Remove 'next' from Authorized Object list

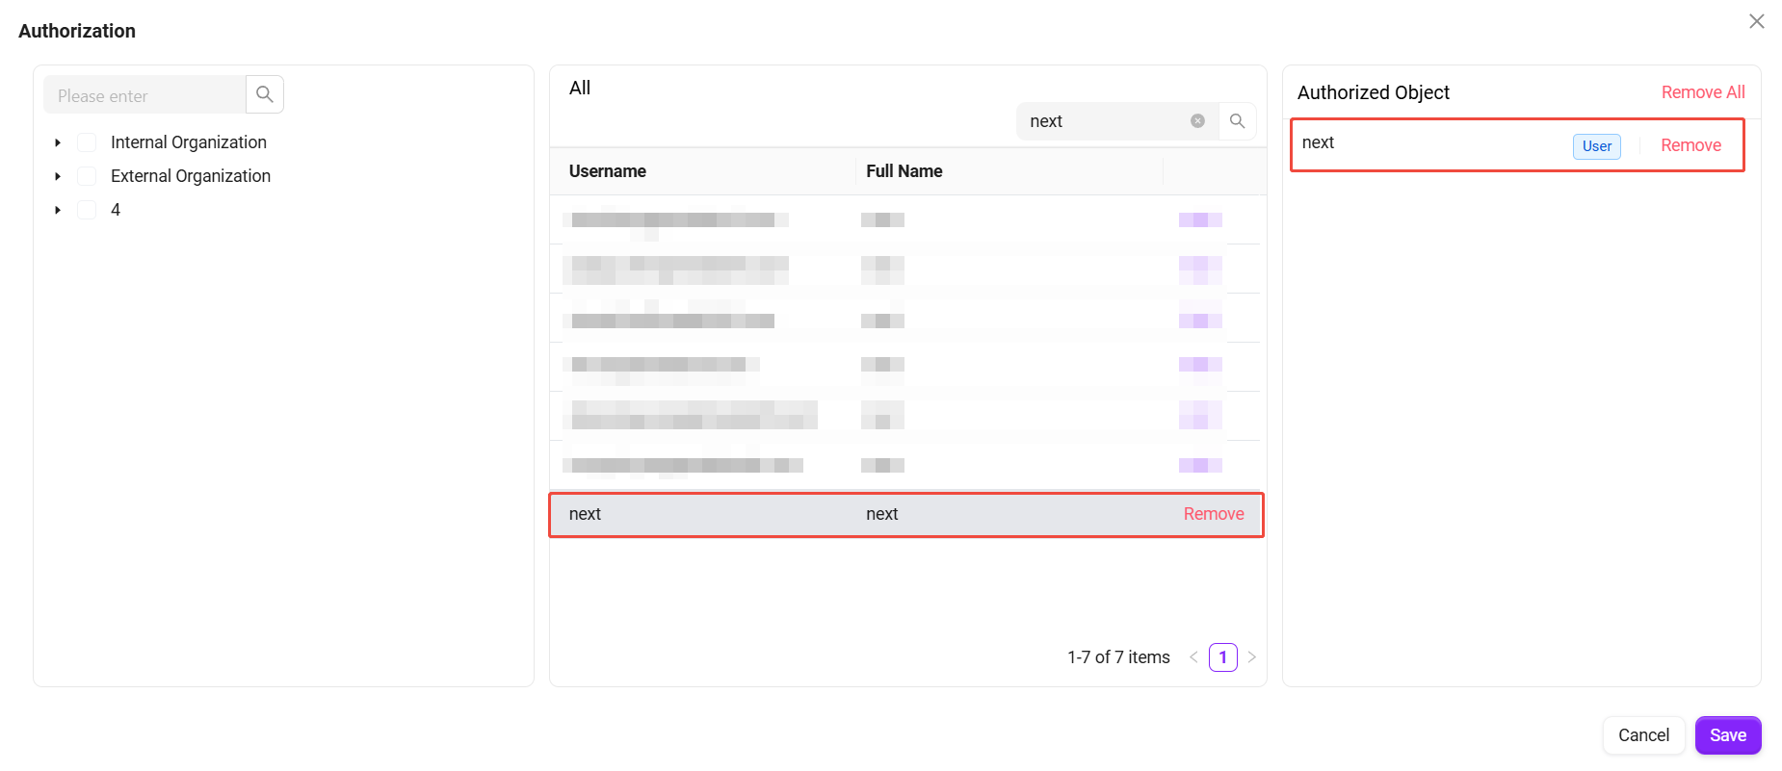pyautogui.click(x=1690, y=145)
